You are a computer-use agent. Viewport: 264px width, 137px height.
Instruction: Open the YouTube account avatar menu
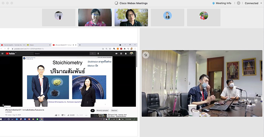click(131, 53)
